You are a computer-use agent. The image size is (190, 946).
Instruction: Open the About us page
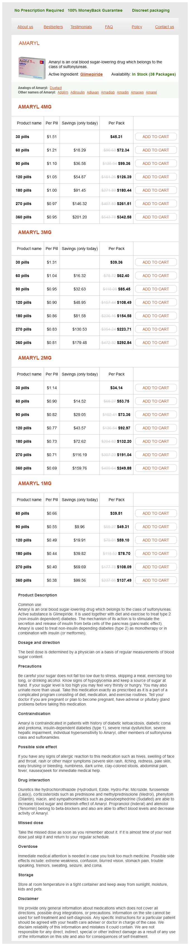pyautogui.click(x=25, y=27)
